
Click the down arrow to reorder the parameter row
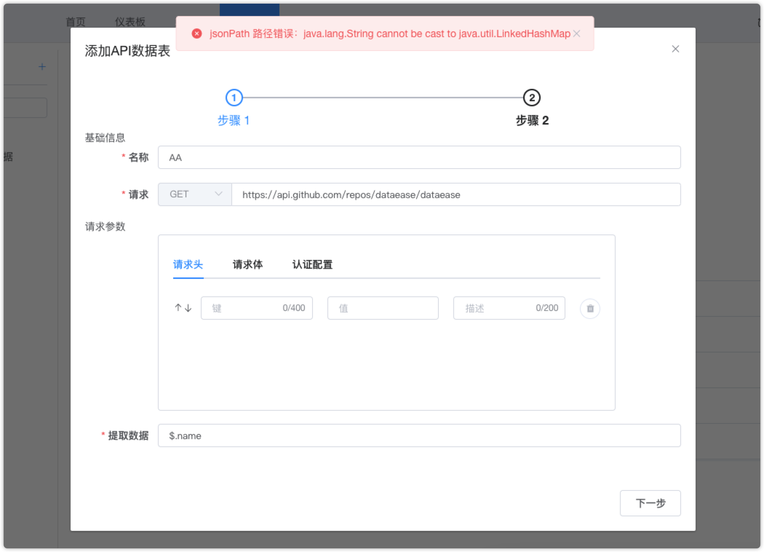coord(187,308)
